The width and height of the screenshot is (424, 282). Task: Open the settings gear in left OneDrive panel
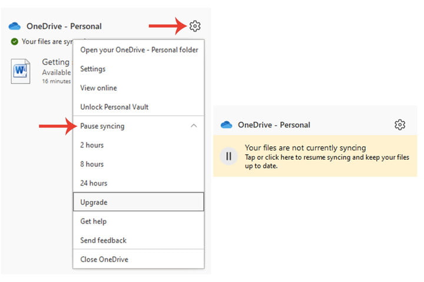pos(195,26)
